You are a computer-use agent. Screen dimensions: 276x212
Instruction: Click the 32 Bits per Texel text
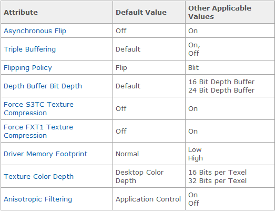(218, 181)
